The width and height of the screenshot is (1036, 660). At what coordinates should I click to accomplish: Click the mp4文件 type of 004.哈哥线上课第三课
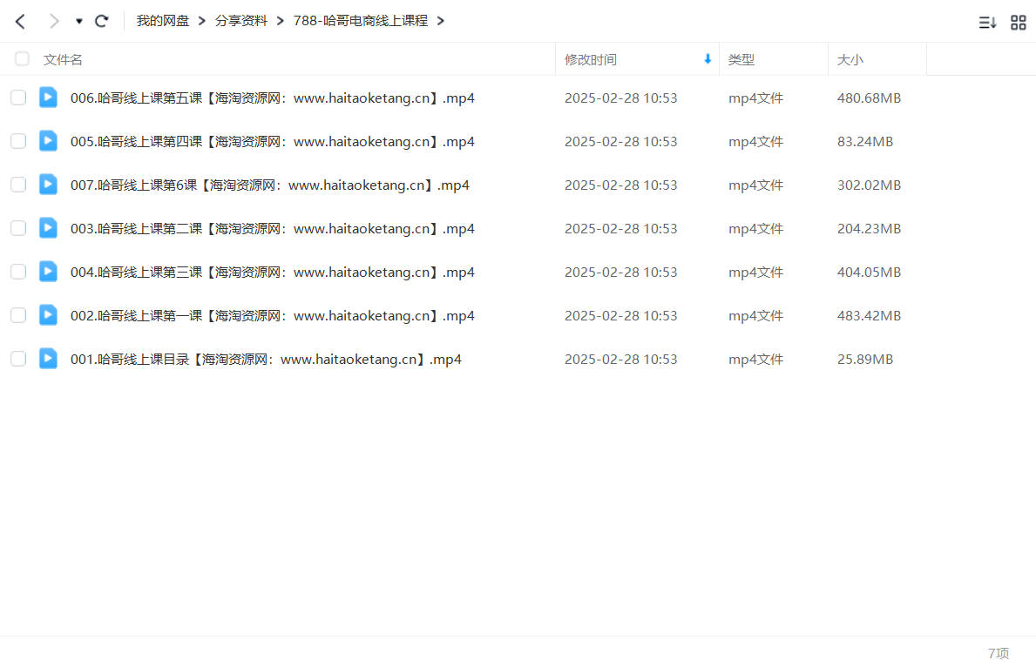pyautogui.click(x=755, y=273)
